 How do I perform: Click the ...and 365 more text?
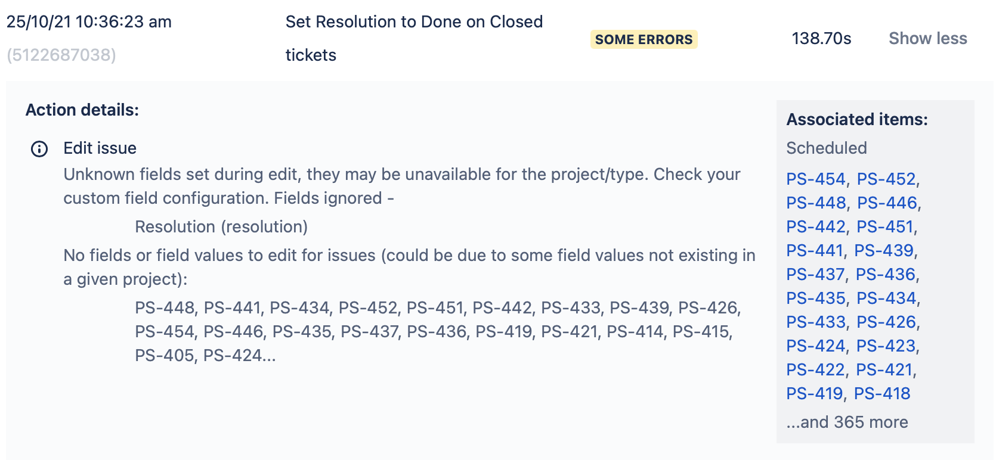coord(847,422)
